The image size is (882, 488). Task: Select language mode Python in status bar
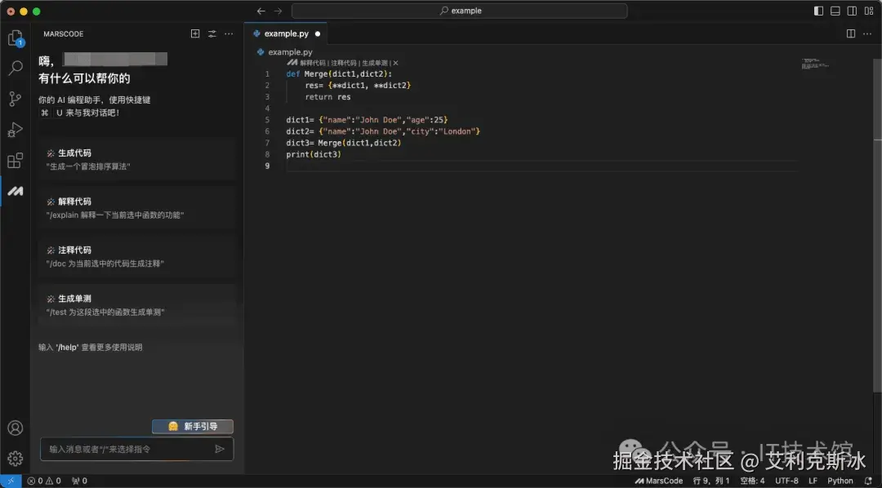click(x=840, y=481)
